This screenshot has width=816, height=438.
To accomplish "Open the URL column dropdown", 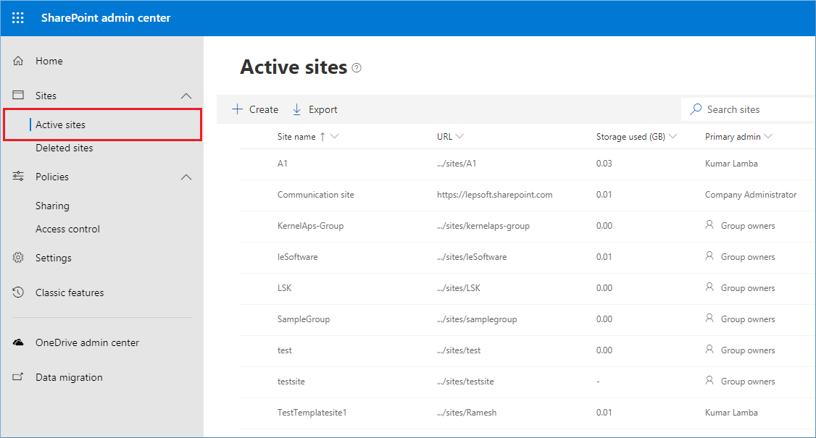I will 459,136.
